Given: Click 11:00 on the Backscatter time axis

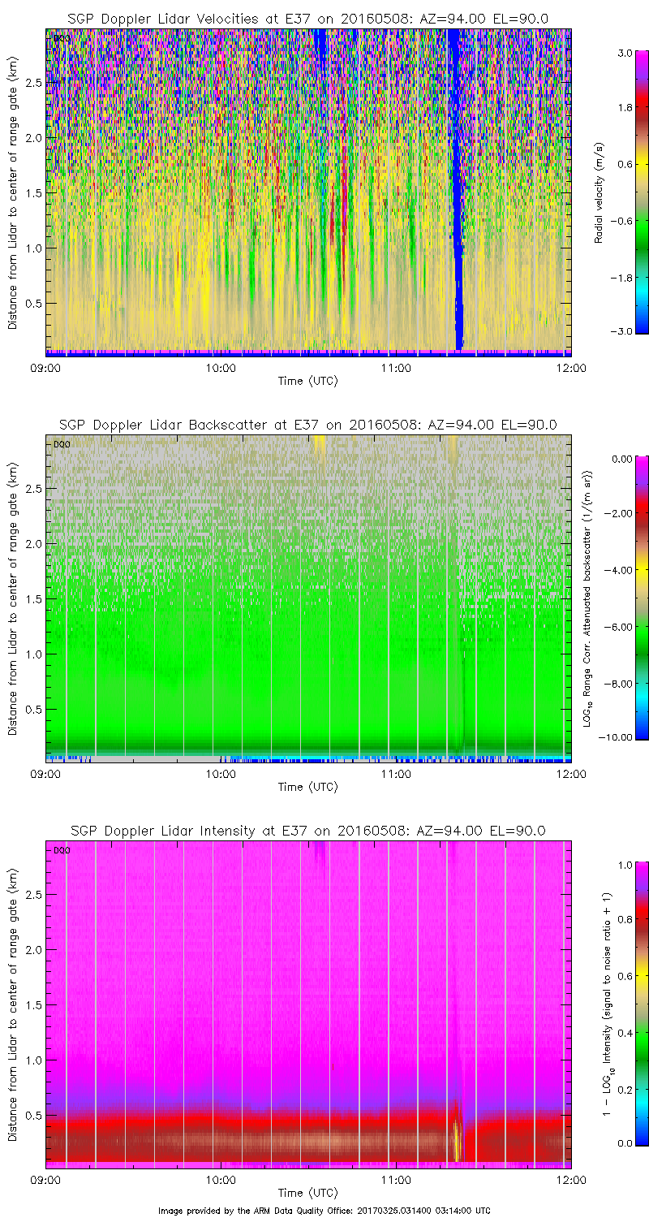Looking at the screenshot, I should click(396, 774).
